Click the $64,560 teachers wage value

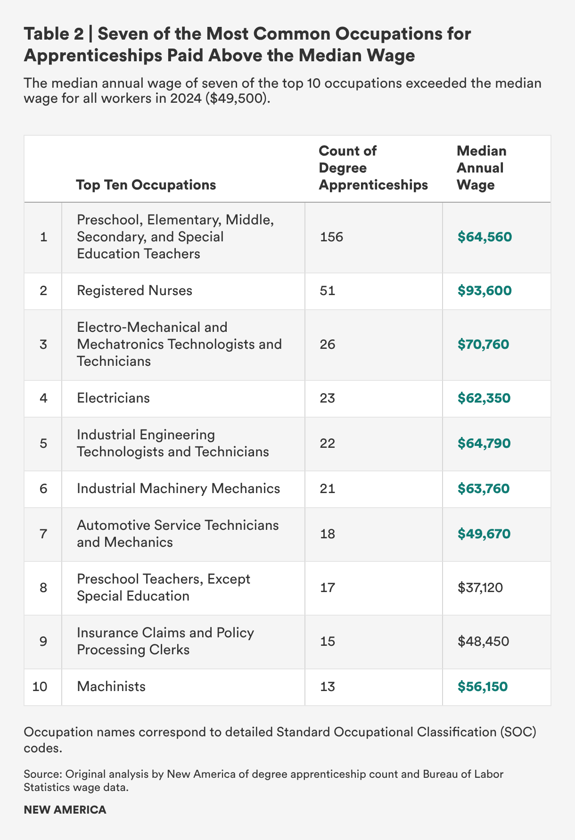point(484,237)
